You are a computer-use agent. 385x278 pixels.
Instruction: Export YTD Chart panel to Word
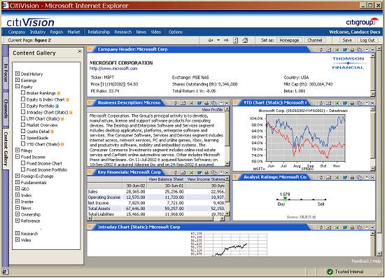tap(344, 103)
